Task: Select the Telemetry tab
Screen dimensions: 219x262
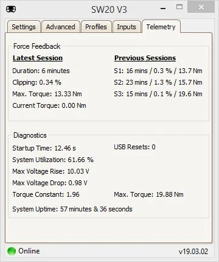Action: 161,26
